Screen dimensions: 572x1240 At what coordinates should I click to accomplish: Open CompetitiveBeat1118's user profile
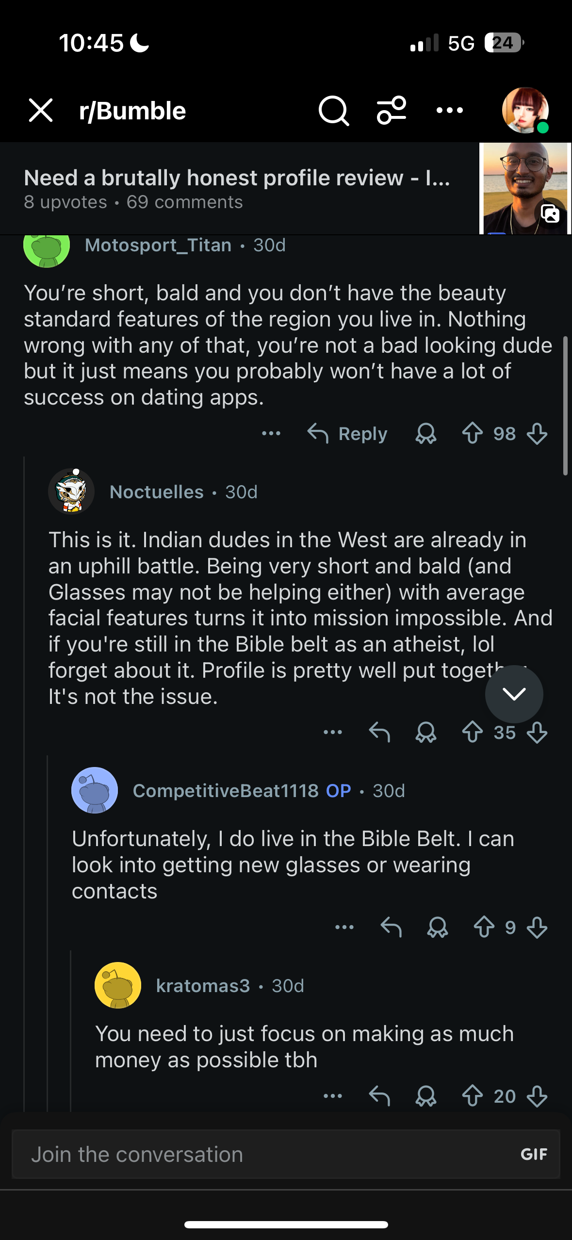(x=226, y=791)
